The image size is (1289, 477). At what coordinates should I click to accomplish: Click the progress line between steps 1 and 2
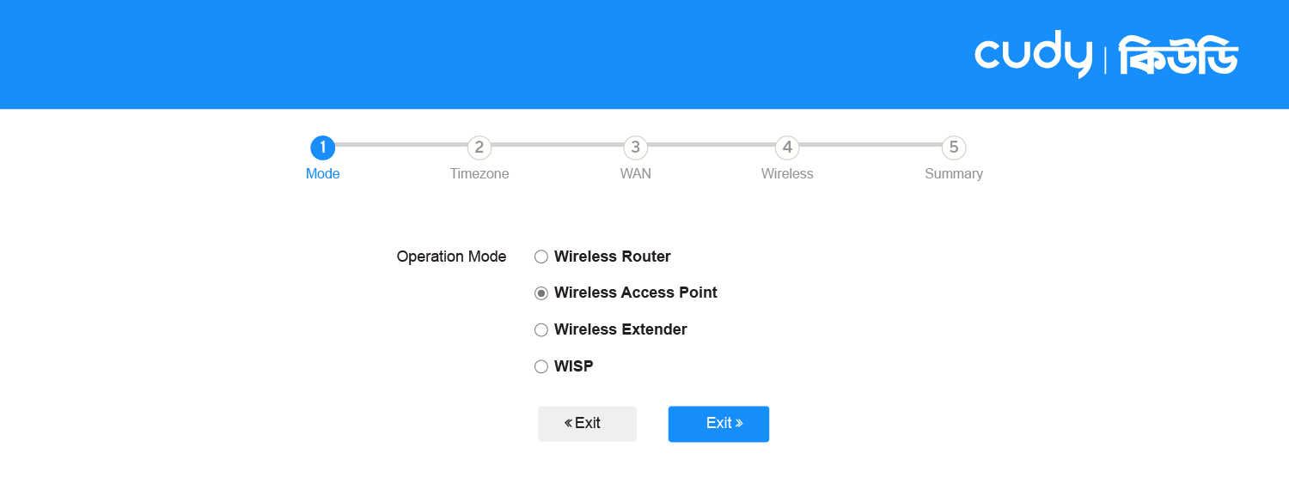coord(400,145)
